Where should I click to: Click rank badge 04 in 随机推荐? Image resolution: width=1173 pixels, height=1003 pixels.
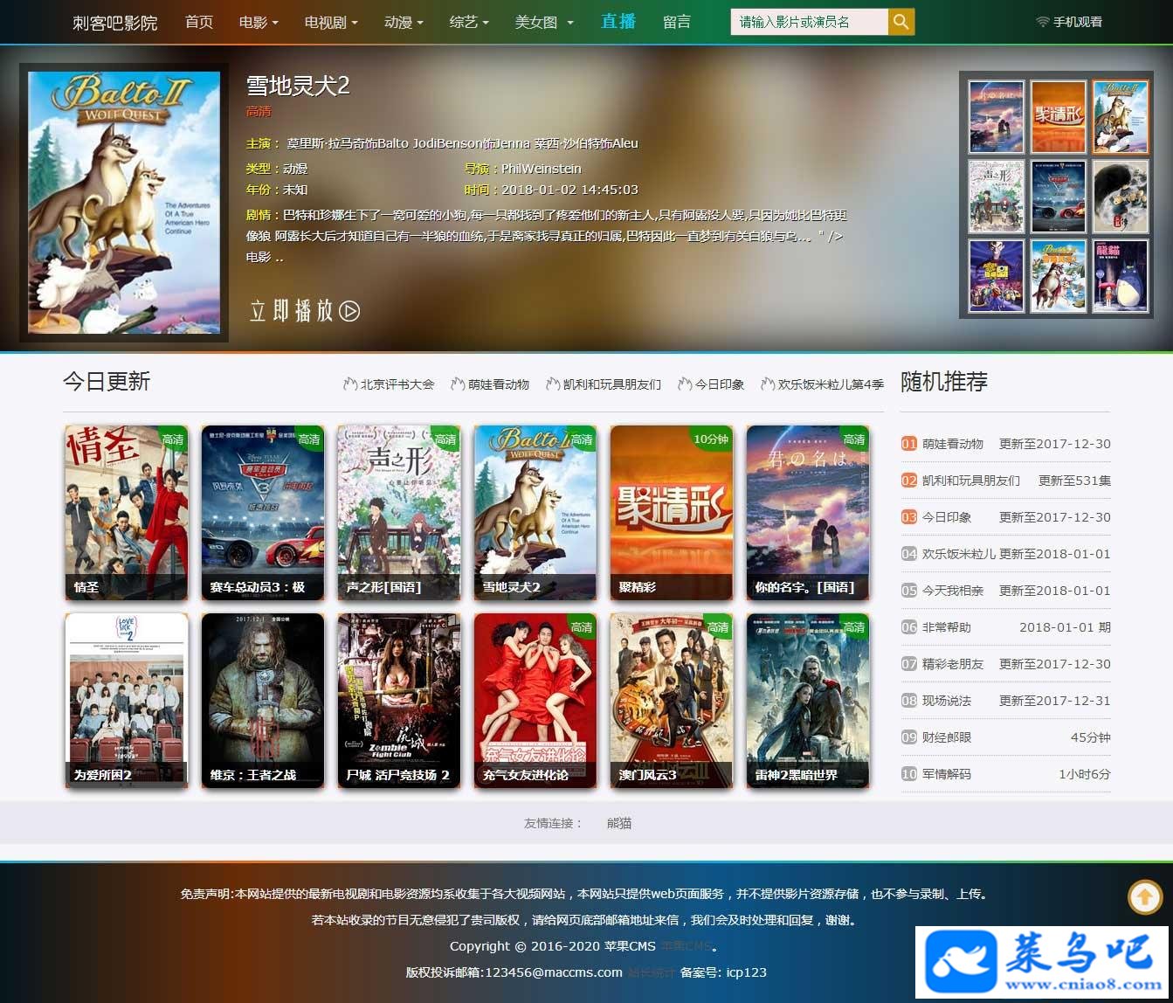(909, 554)
